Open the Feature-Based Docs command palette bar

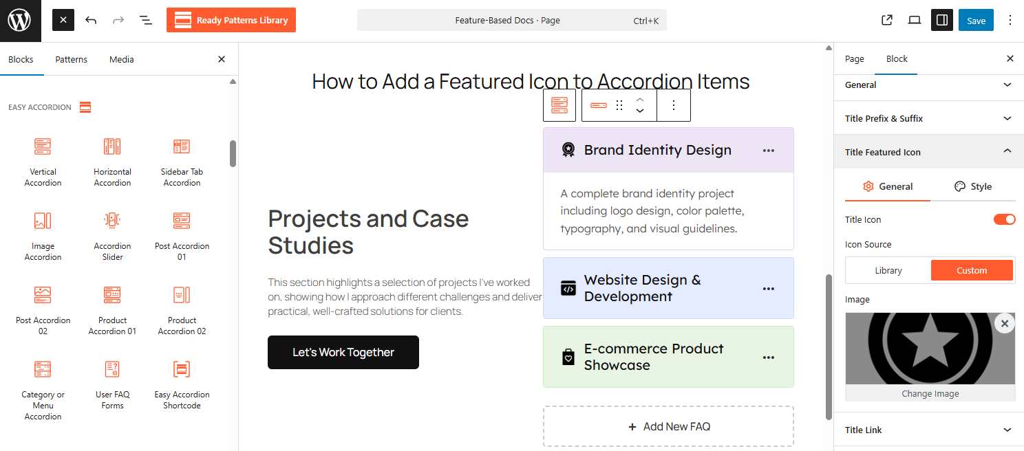coord(512,21)
